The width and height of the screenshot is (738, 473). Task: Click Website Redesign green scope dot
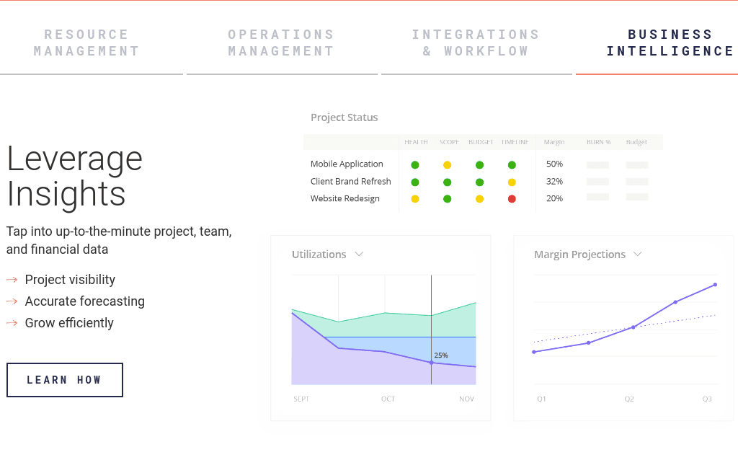447,199
